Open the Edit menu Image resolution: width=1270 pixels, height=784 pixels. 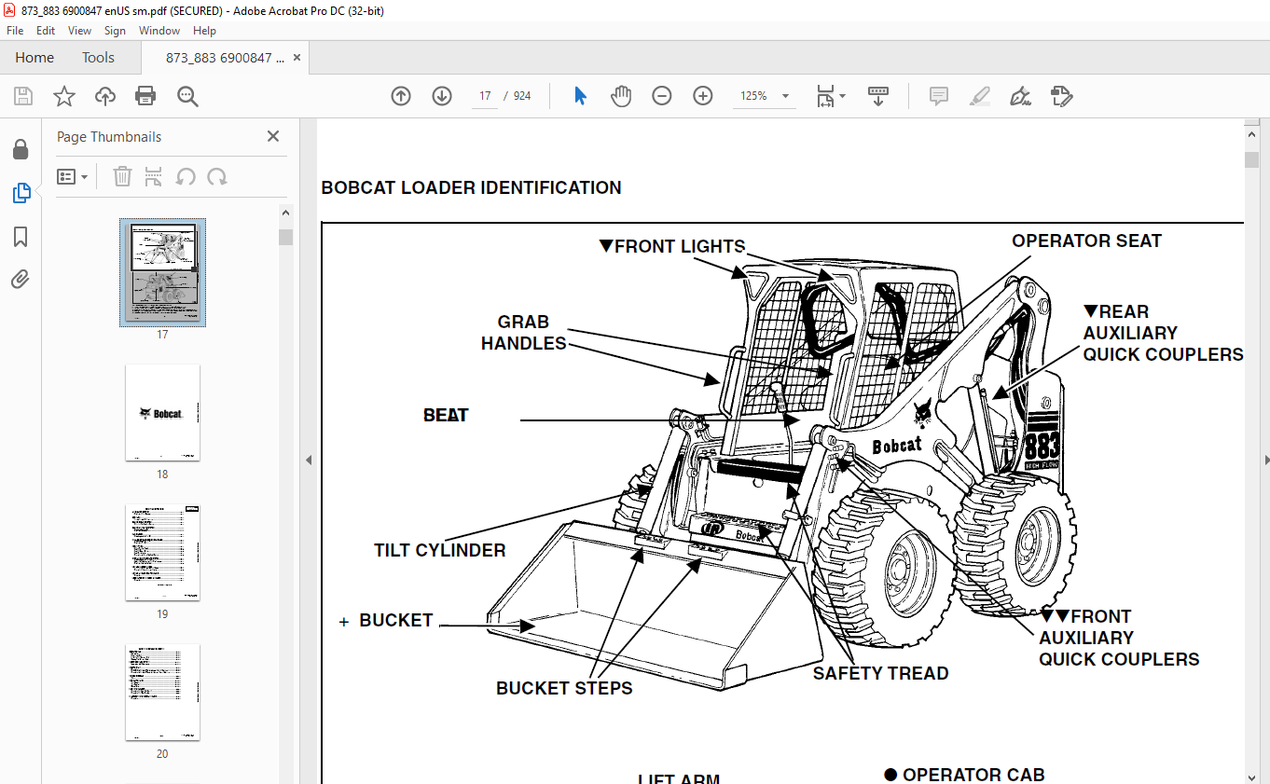[x=46, y=31]
